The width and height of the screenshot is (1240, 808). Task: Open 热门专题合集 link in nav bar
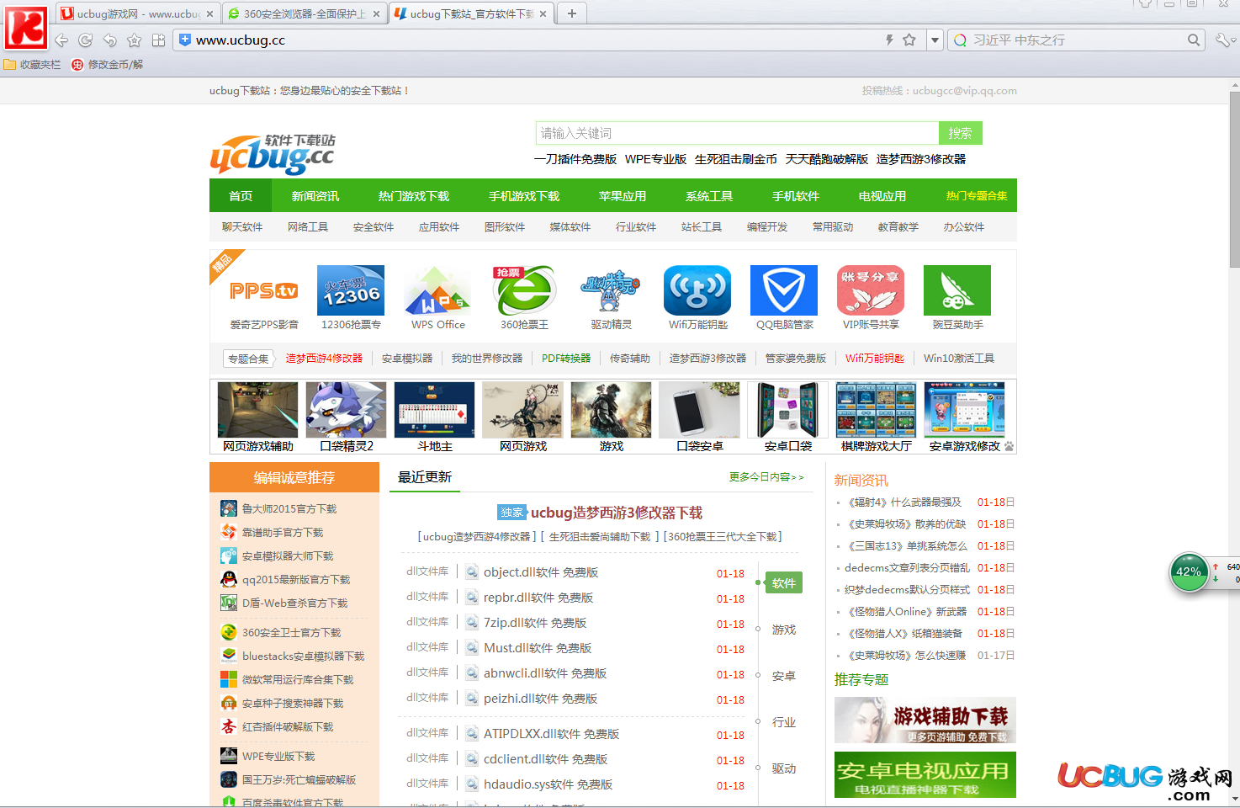click(977, 196)
